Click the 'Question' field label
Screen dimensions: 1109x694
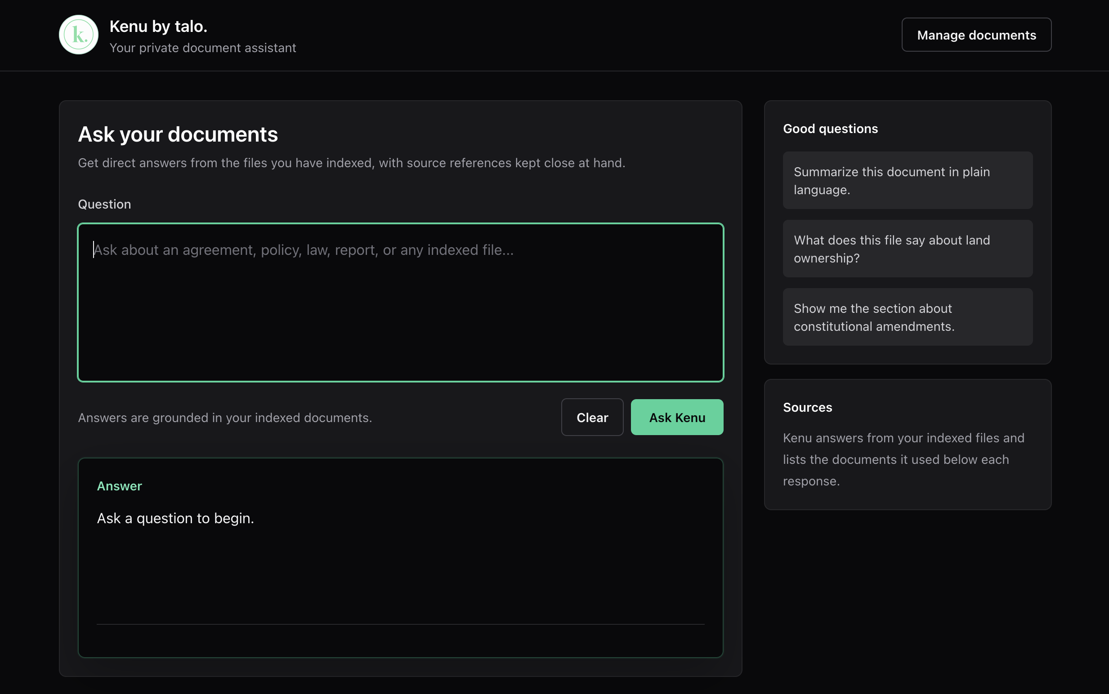coord(104,204)
